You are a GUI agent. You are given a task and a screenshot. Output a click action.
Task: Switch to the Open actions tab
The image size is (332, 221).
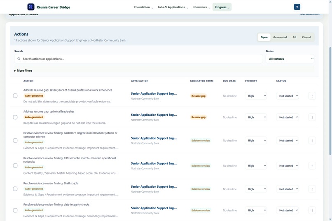(x=264, y=37)
